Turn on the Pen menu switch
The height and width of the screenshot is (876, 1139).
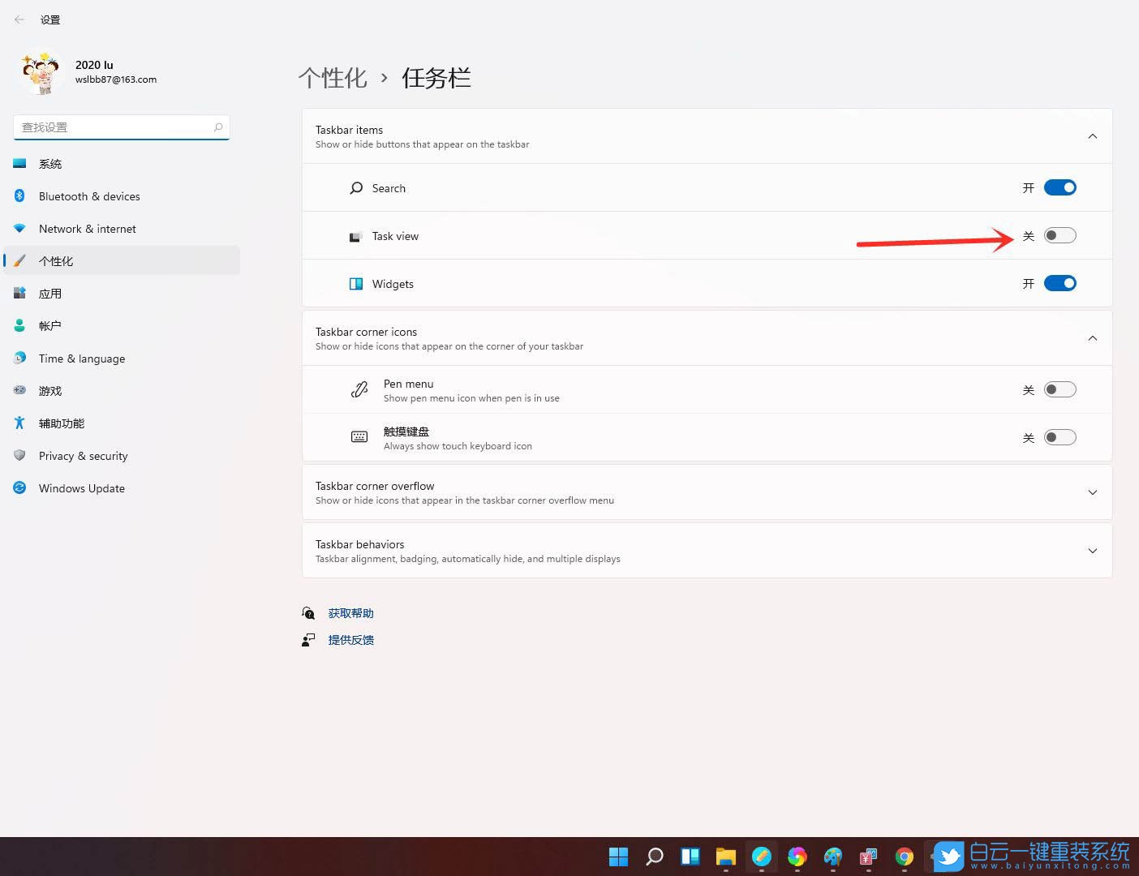[x=1059, y=389]
